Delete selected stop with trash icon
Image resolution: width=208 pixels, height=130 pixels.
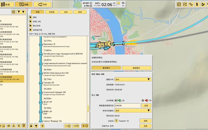point(42,126)
